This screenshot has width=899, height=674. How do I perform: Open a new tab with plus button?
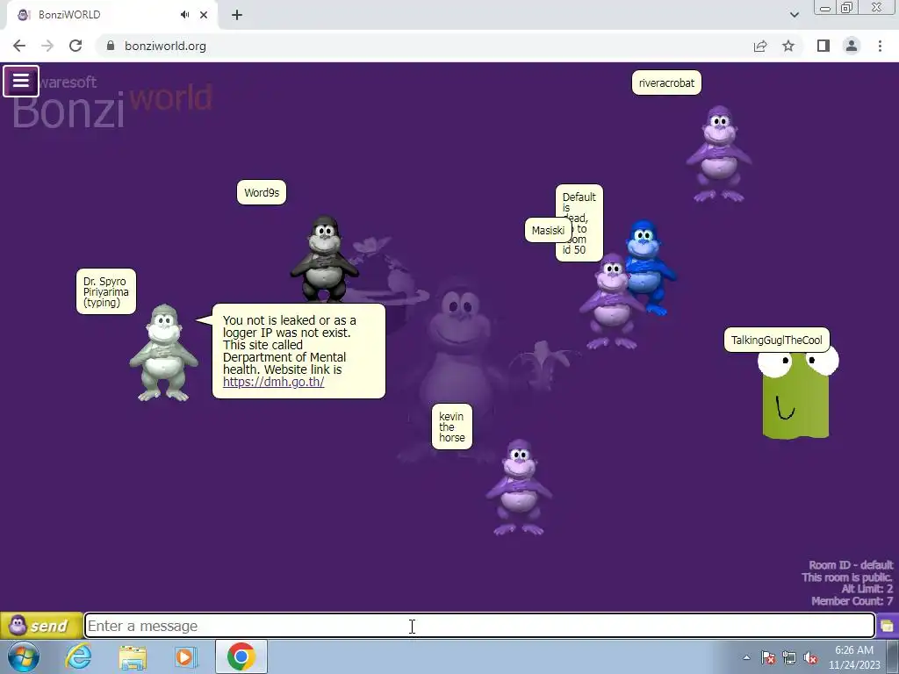(237, 15)
